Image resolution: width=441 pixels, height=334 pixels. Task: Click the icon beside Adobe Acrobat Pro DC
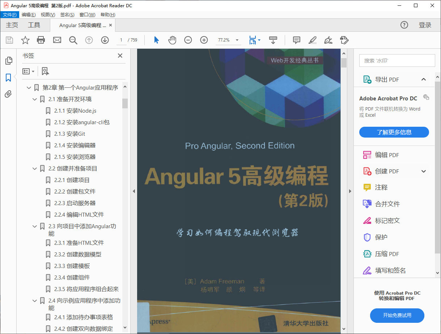click(x=426, y=97)
